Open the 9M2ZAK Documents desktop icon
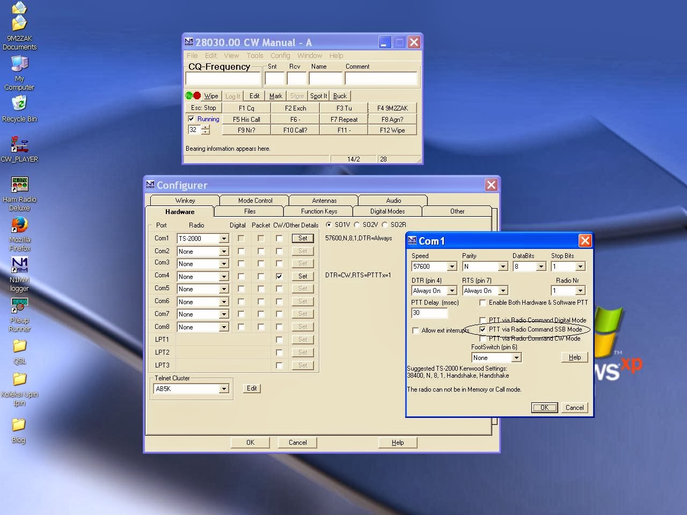 point(19,24)
